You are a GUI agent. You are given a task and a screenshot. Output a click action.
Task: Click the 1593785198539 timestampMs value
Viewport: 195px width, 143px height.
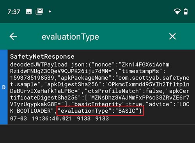point(32,78)
